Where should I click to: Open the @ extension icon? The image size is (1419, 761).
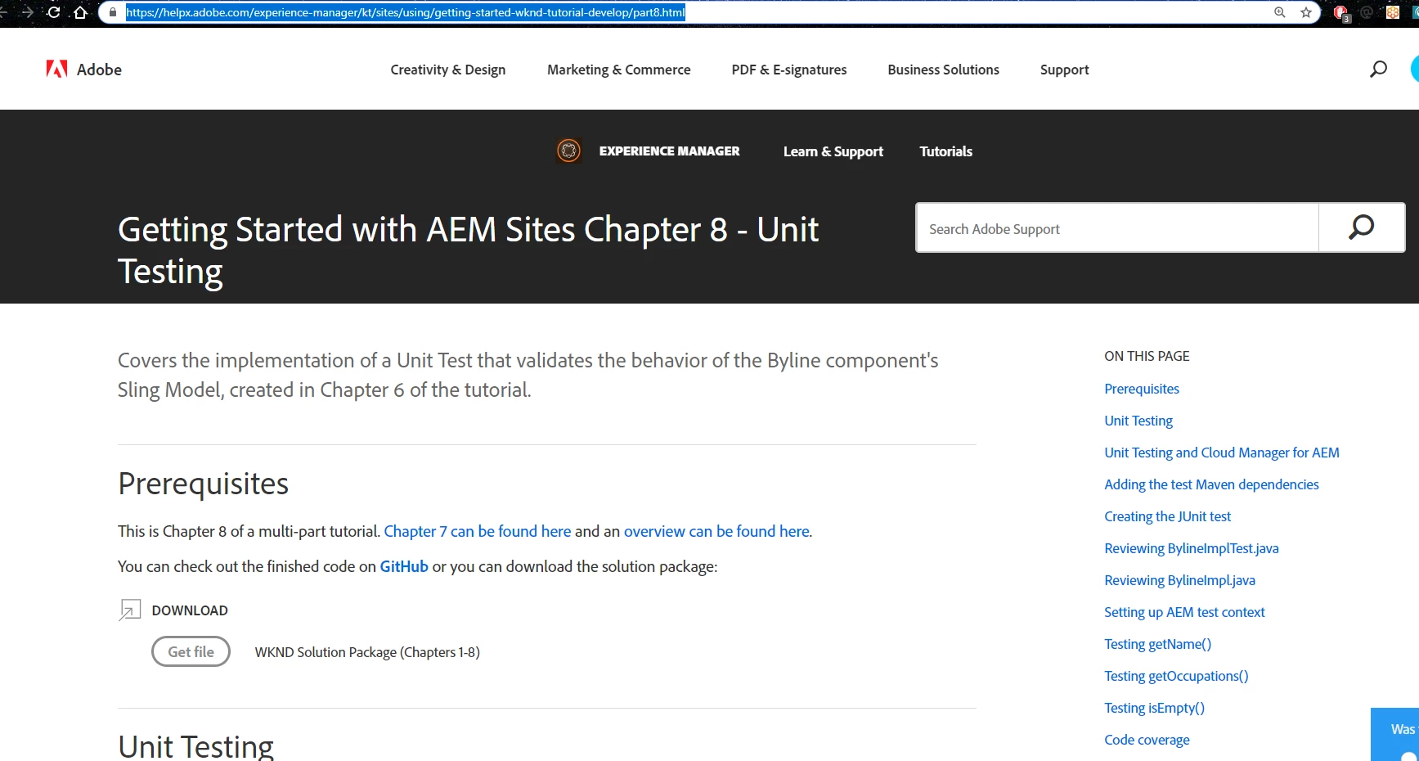pyautogui.click(x=1367, y=12)
